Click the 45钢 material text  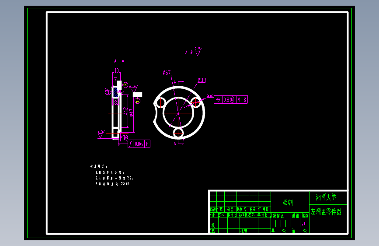coord(288,202)
